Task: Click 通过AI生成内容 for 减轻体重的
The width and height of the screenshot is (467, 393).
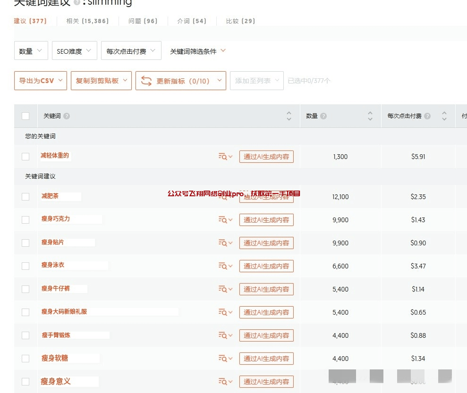Action: click(x=267, y=156)
